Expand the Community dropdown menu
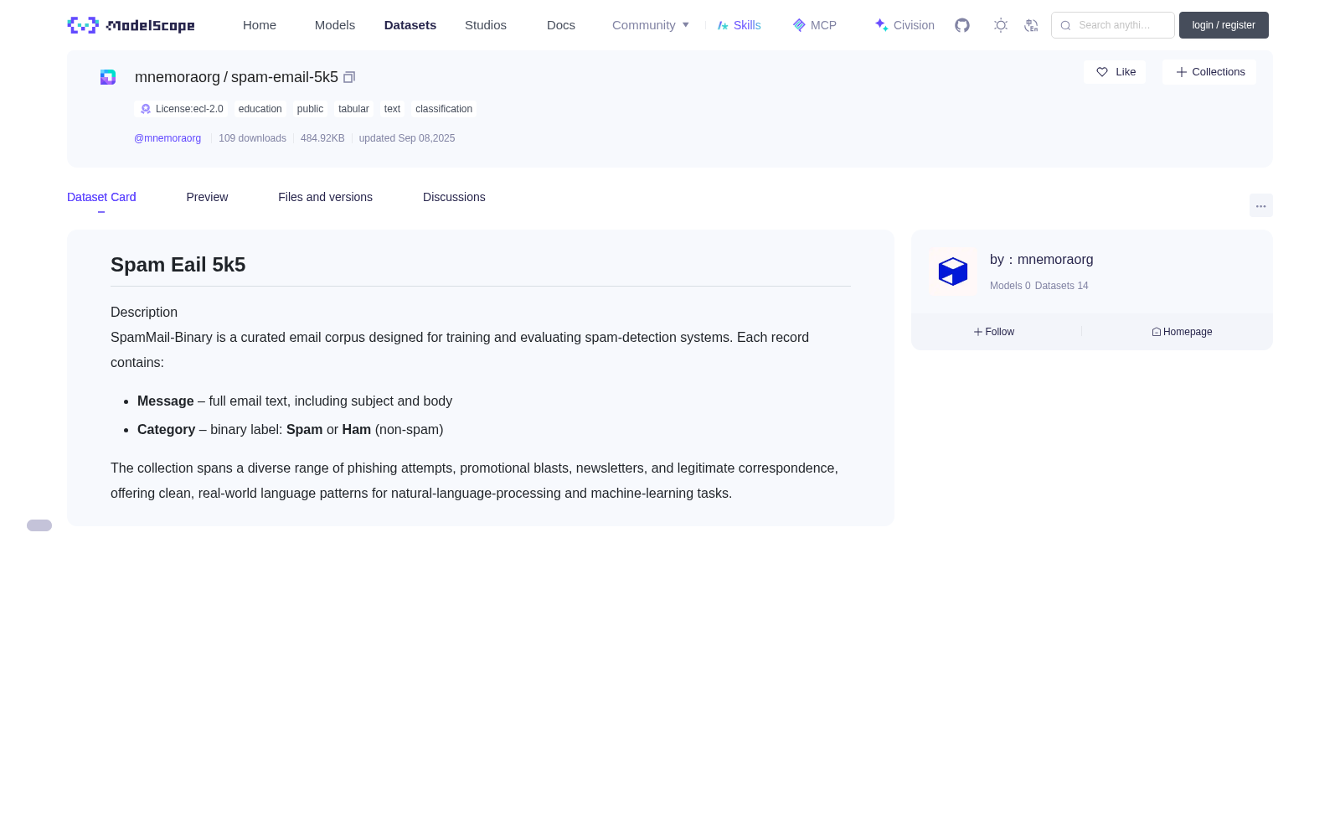1340x838 pixels. point(651,25)
